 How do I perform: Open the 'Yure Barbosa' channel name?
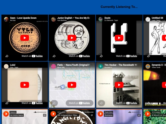click(x=62, y=20)
